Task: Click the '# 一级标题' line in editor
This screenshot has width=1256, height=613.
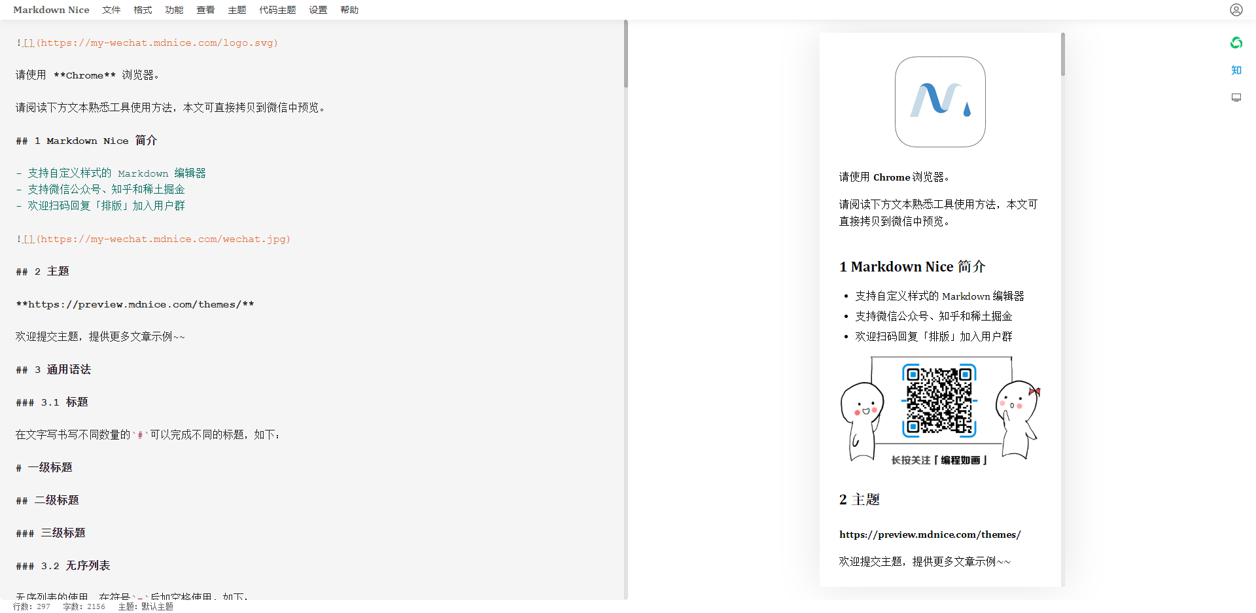Action: click(x=44, y=468)
